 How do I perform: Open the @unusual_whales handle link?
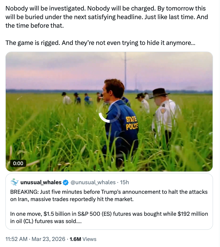coord(93,182)
